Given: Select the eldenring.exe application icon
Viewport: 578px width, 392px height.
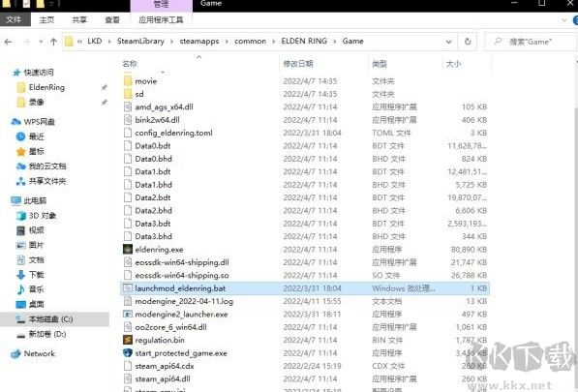Looking at the screenshot, I should (128, 250).
